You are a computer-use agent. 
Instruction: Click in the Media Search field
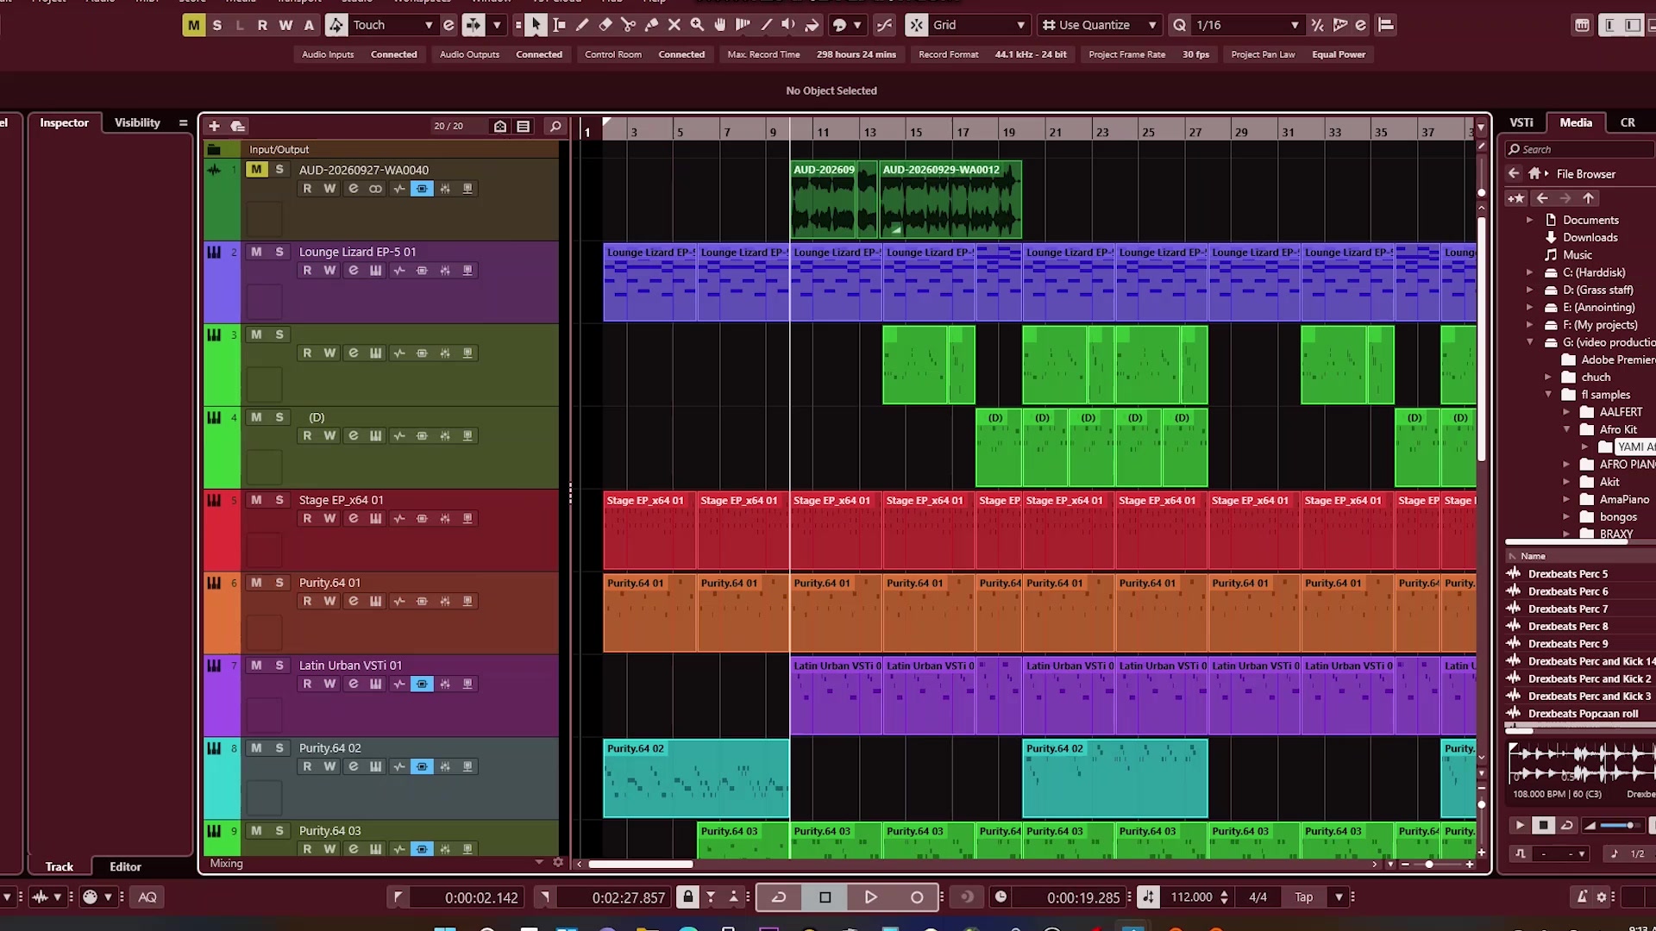click(x=1582, y=149)
